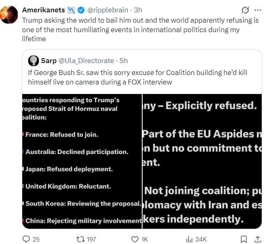
Task: Like the post with 1K likes
Action: coord(135,239)
